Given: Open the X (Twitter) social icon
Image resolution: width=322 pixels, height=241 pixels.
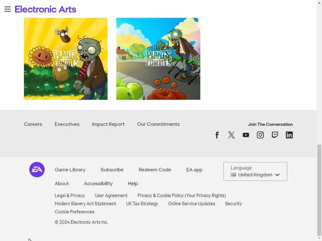Looking at the screenshot, I should click(231, 135).
